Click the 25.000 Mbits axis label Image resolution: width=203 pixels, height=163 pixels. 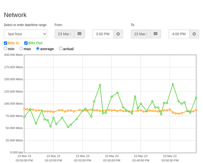(x=14, y=140)
